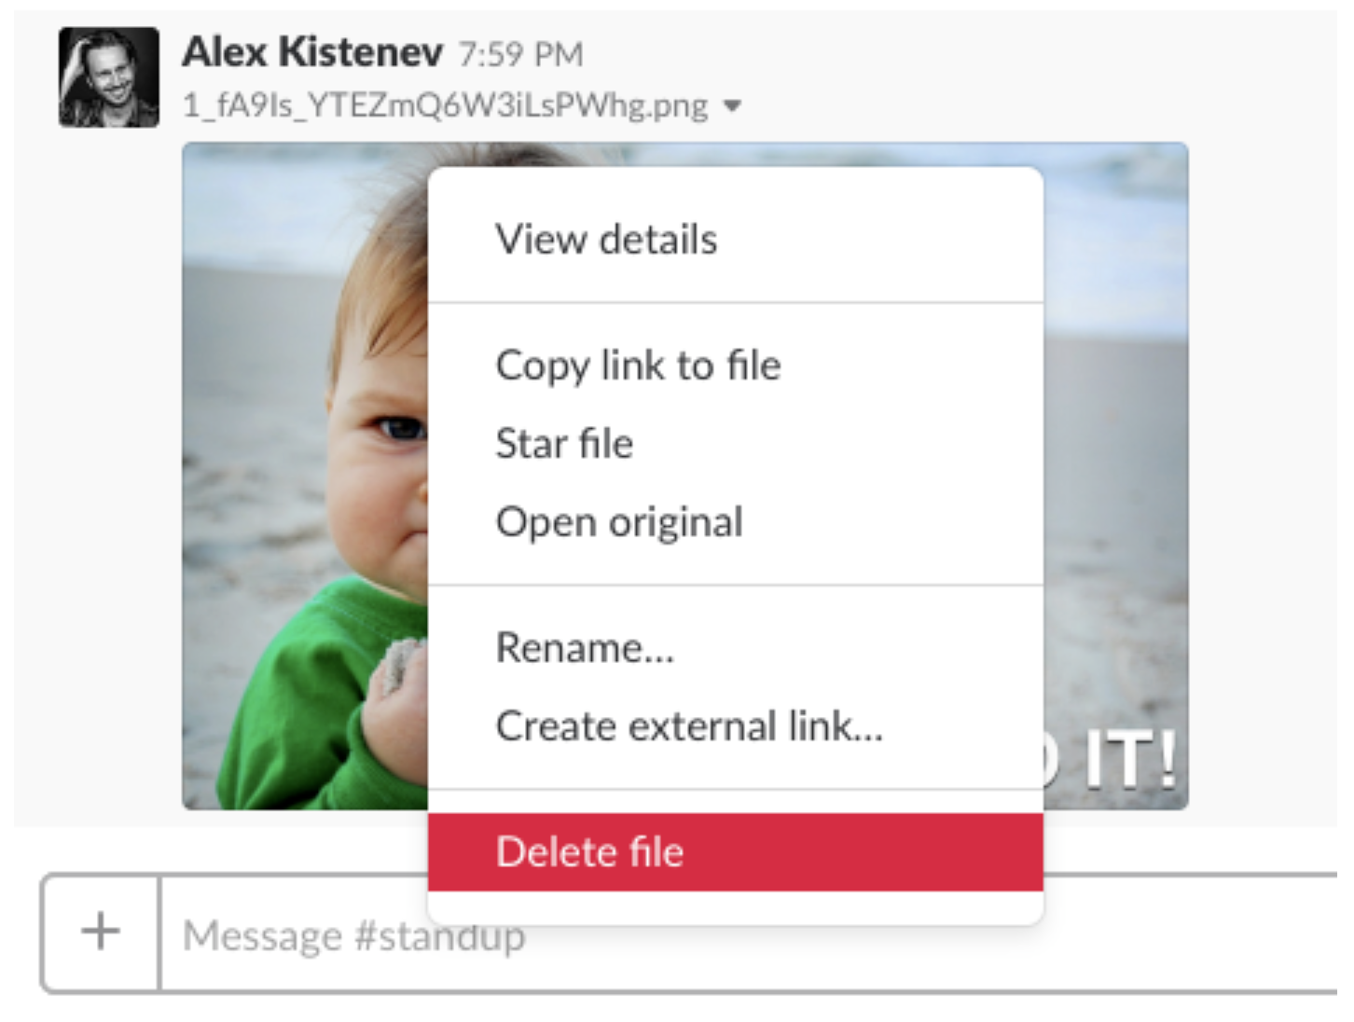Open the file actions caret next to filename
1354x1022 pixels.
[733, 106]
